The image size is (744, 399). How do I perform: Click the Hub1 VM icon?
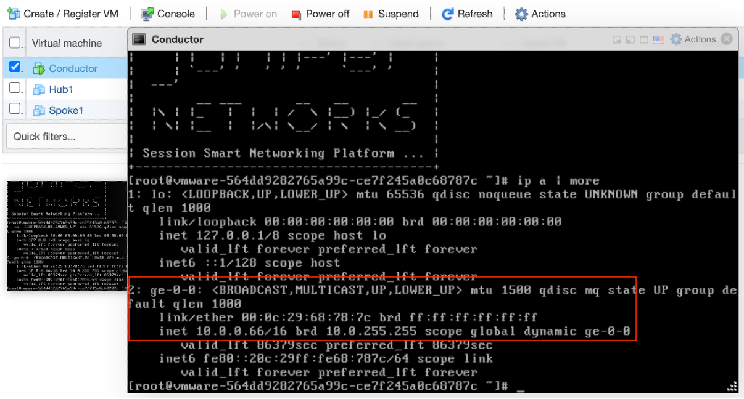click(x=39, y=89)
